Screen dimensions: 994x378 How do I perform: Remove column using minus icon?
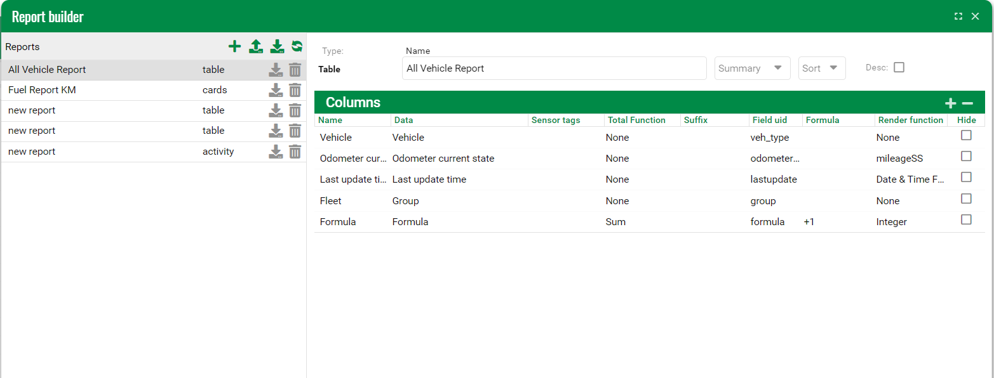(x=967, y=103)
